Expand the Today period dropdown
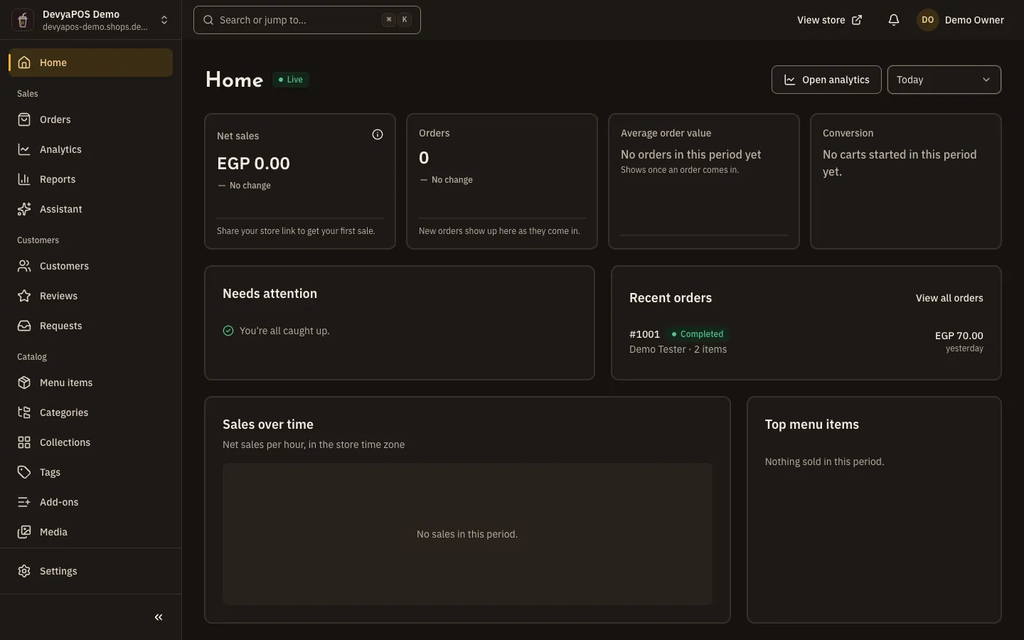The image size is (1024, 640). (944, 80)
